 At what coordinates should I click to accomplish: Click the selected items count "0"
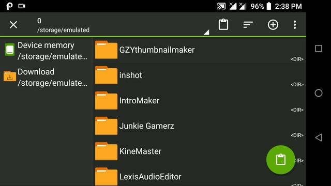pos(39,21)
